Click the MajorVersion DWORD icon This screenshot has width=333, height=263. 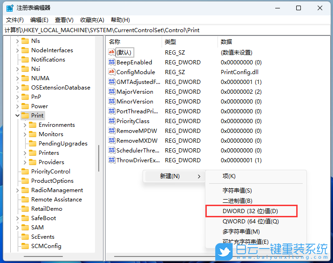pyautogui.click(x=112, y=91)
